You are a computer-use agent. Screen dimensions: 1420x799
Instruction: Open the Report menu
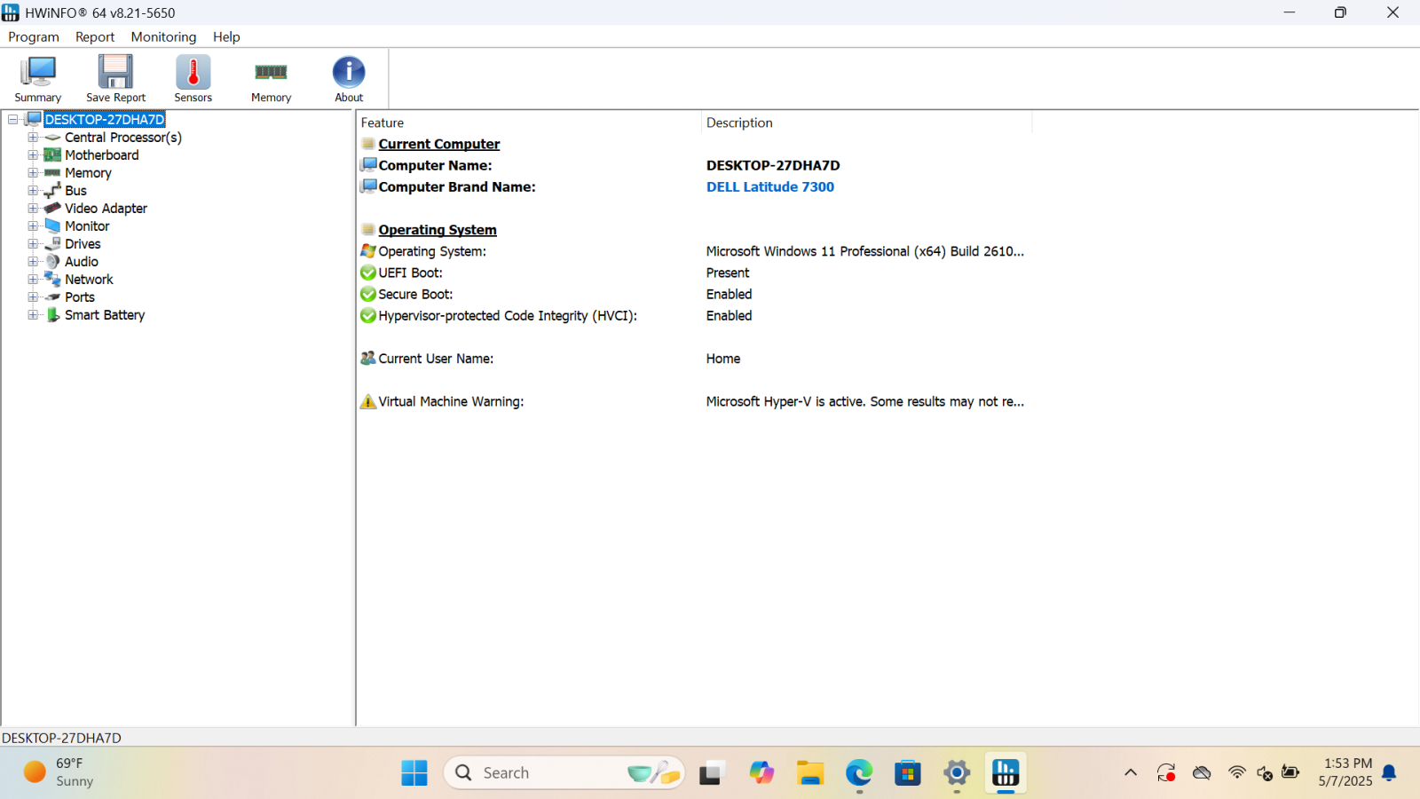95,36
